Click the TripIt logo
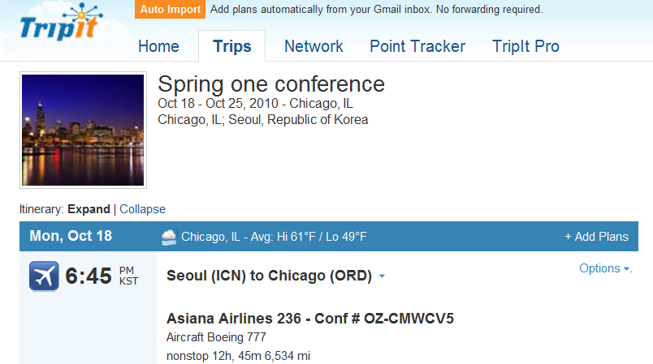Viewport: 653px width, 364px height. pyautogui.click(x=61, y=23)
